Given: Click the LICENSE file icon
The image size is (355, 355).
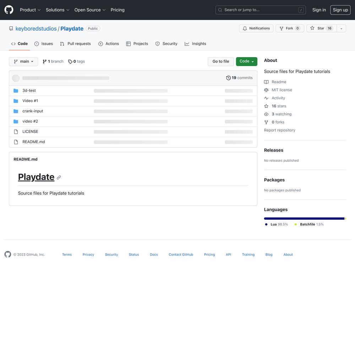Looking at the screenshot, I should [16, 132].
